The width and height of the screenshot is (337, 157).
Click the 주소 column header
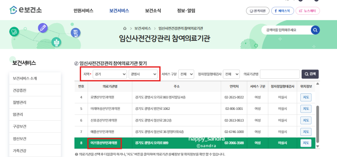click(x=177, y=86)
